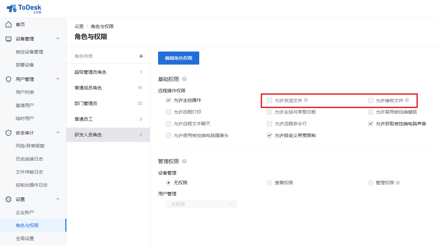Add a new role with plus icon
This screenshot has width=437, height=245.
pyautogui.click(x=141, y=56)
